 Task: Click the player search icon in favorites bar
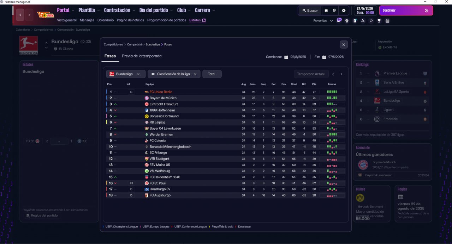pyautogui.click(x=363, y=21)
